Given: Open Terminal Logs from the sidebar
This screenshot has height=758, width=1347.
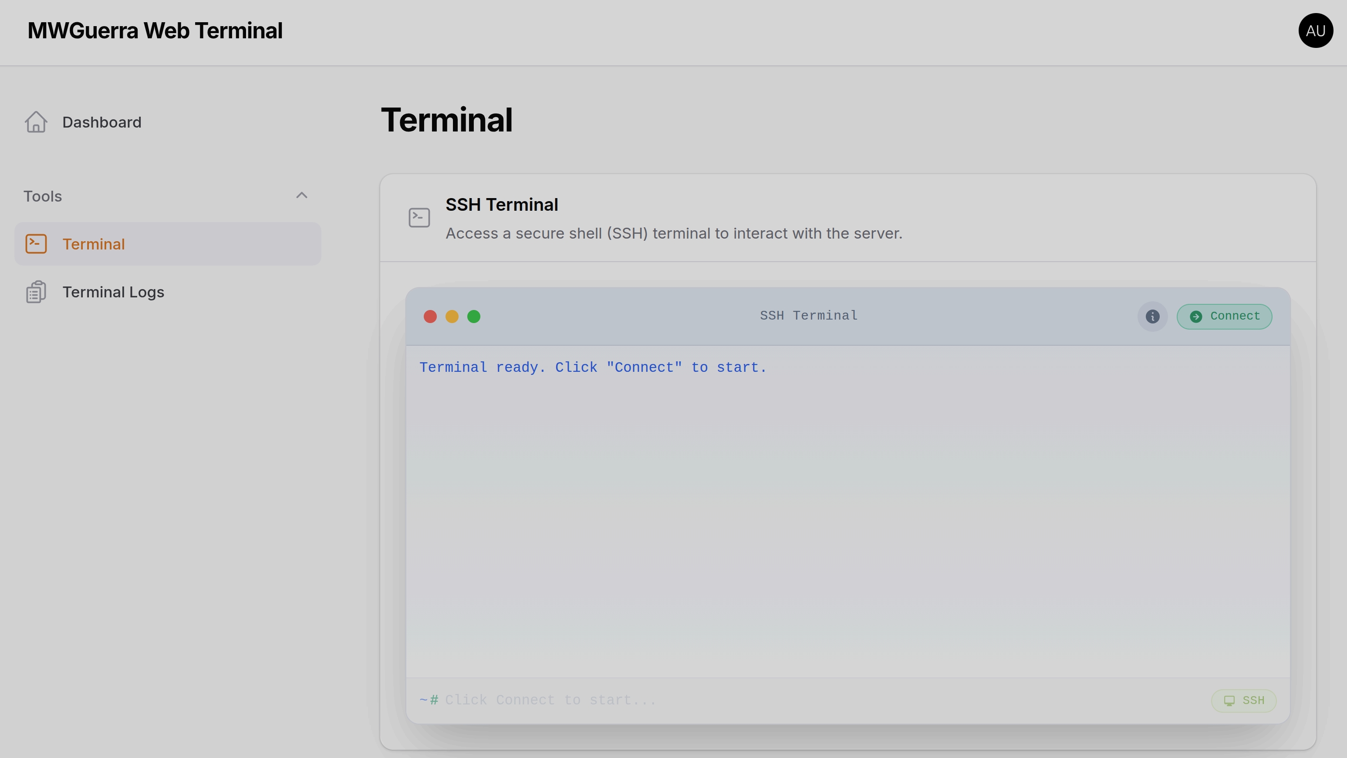Looking at the screenshot, I should pos(113,292).
